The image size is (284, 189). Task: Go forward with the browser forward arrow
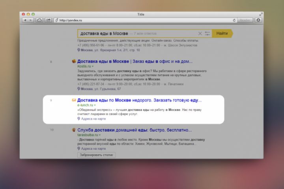point(31,20)
